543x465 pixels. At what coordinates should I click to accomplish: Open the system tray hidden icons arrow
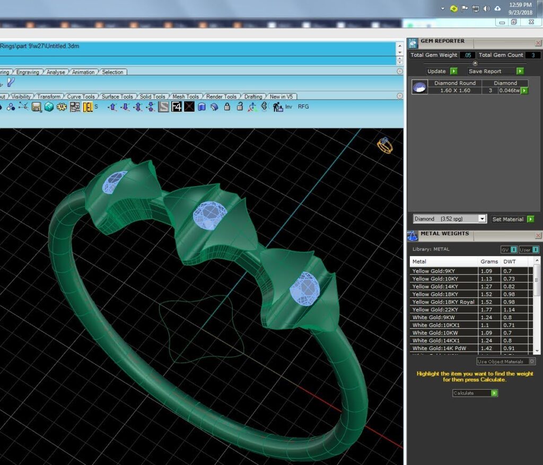(443, 8)
